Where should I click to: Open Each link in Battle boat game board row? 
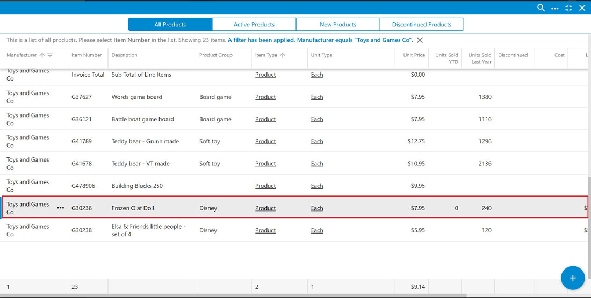pyautogui.click(x=317, y=119)
